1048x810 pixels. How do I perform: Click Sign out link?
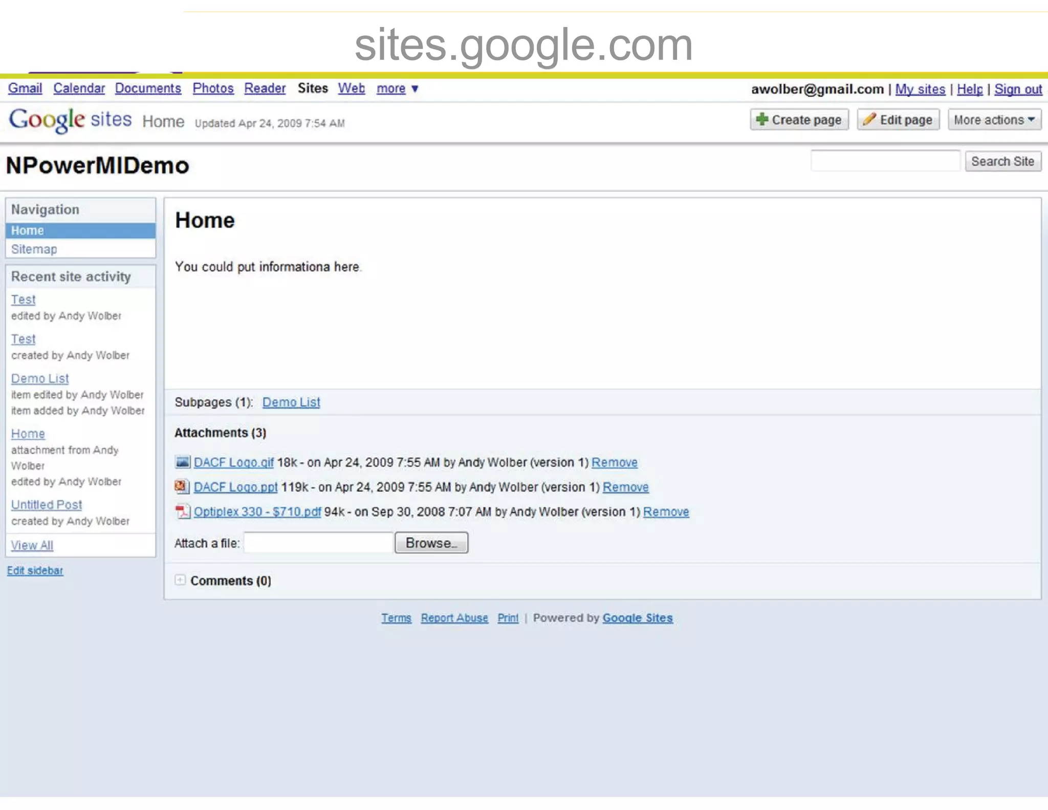click(1017, 89)
